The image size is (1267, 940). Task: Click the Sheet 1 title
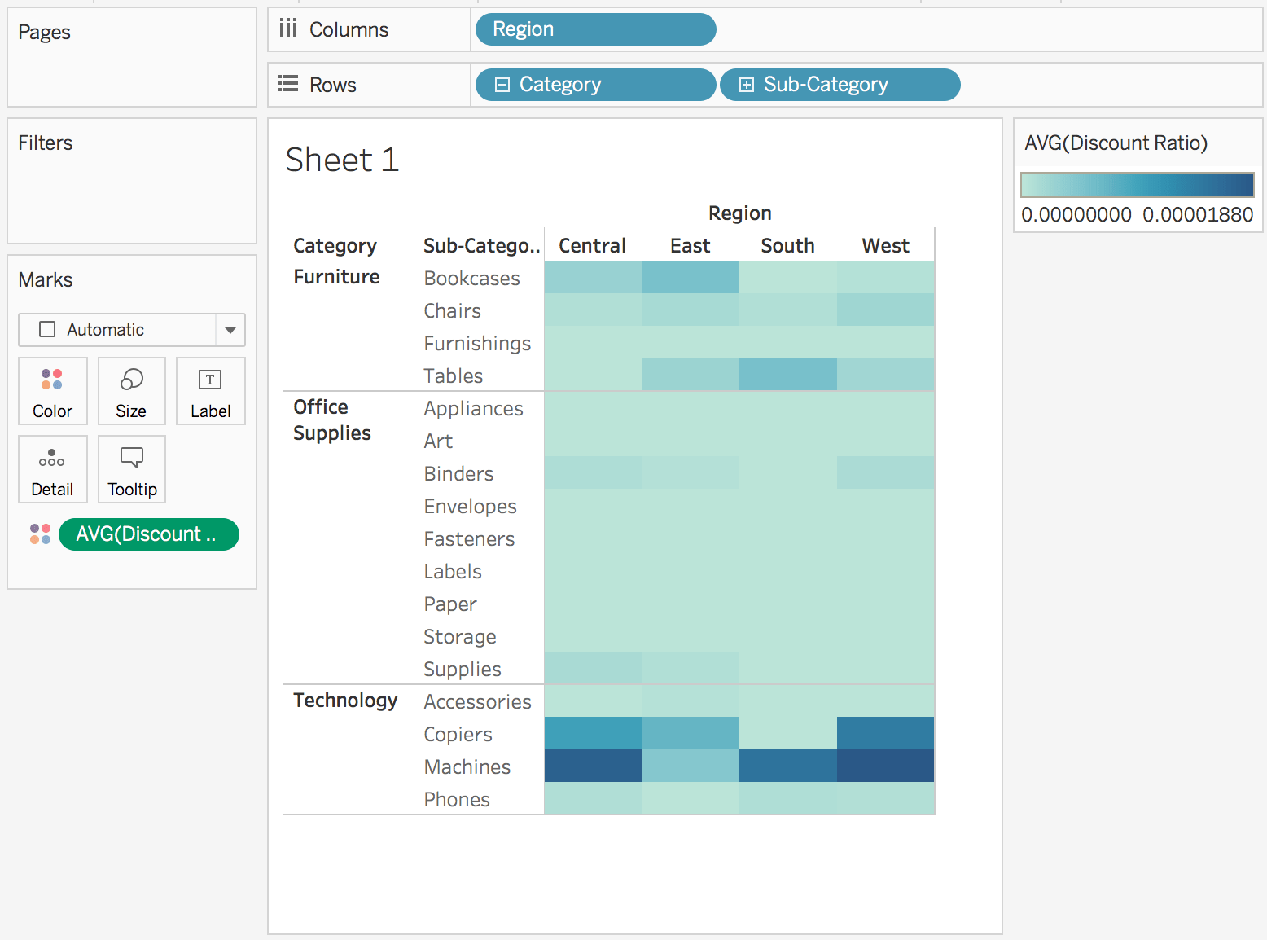342,160
